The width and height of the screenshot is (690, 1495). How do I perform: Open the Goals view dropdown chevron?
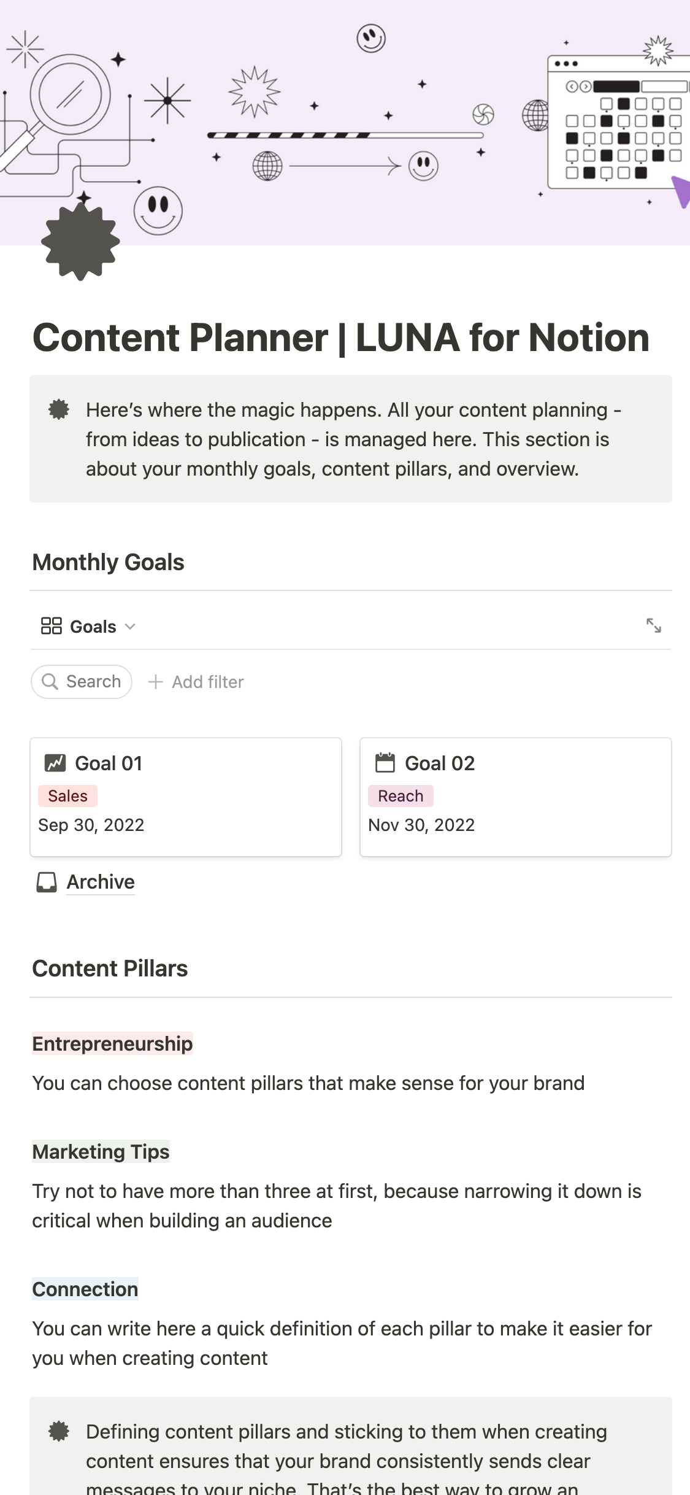point(130,627)
